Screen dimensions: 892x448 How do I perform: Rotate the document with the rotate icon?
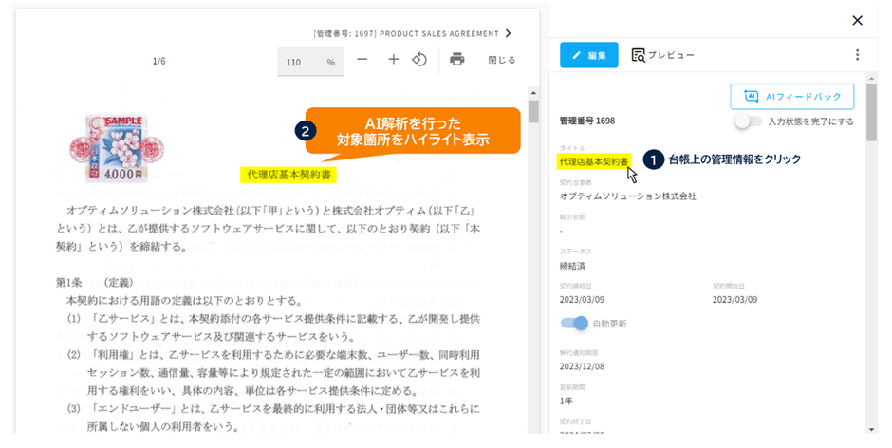(419, 60)
